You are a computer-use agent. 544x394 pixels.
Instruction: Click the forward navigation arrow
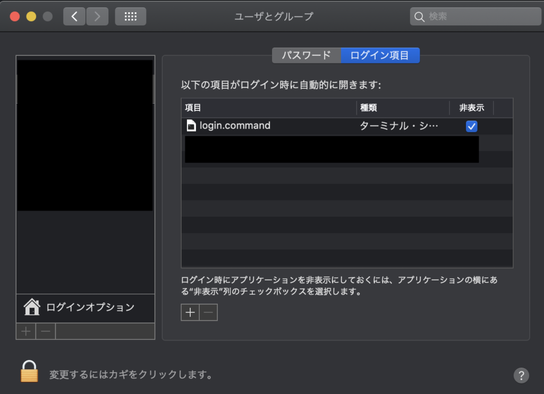click(x=97, y=16)
